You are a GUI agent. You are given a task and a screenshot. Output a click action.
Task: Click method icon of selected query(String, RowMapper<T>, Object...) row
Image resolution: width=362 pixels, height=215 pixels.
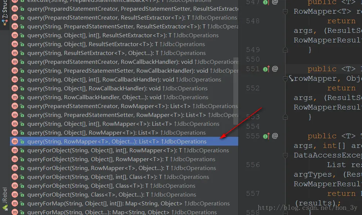pyautogui.click(x=15, y=142)
